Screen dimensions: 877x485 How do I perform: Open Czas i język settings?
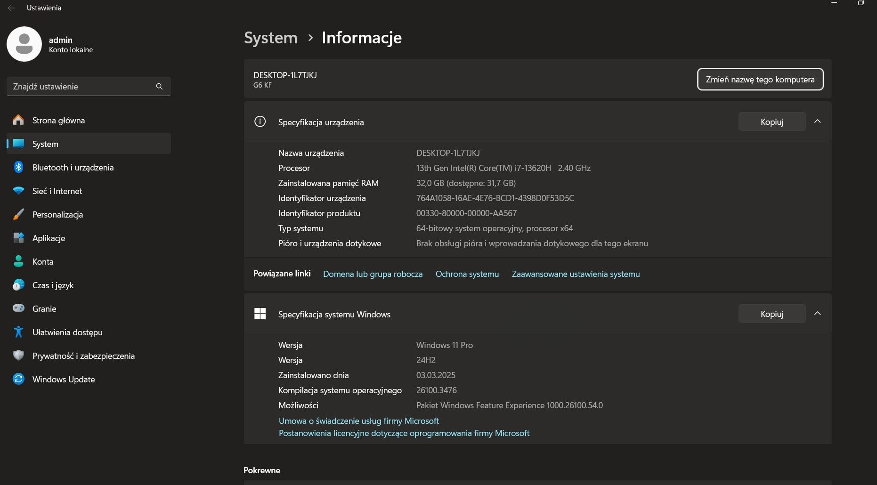pyautogui.click(x=89, y=285)
